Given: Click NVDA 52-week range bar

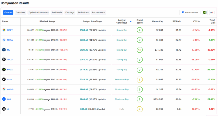Looking at the screenshot, I should pyautogui.click(x=47, y=70).
